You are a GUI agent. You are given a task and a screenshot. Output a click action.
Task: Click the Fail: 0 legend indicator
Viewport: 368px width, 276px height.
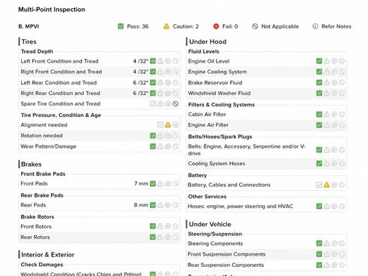(x=225, y=26)
